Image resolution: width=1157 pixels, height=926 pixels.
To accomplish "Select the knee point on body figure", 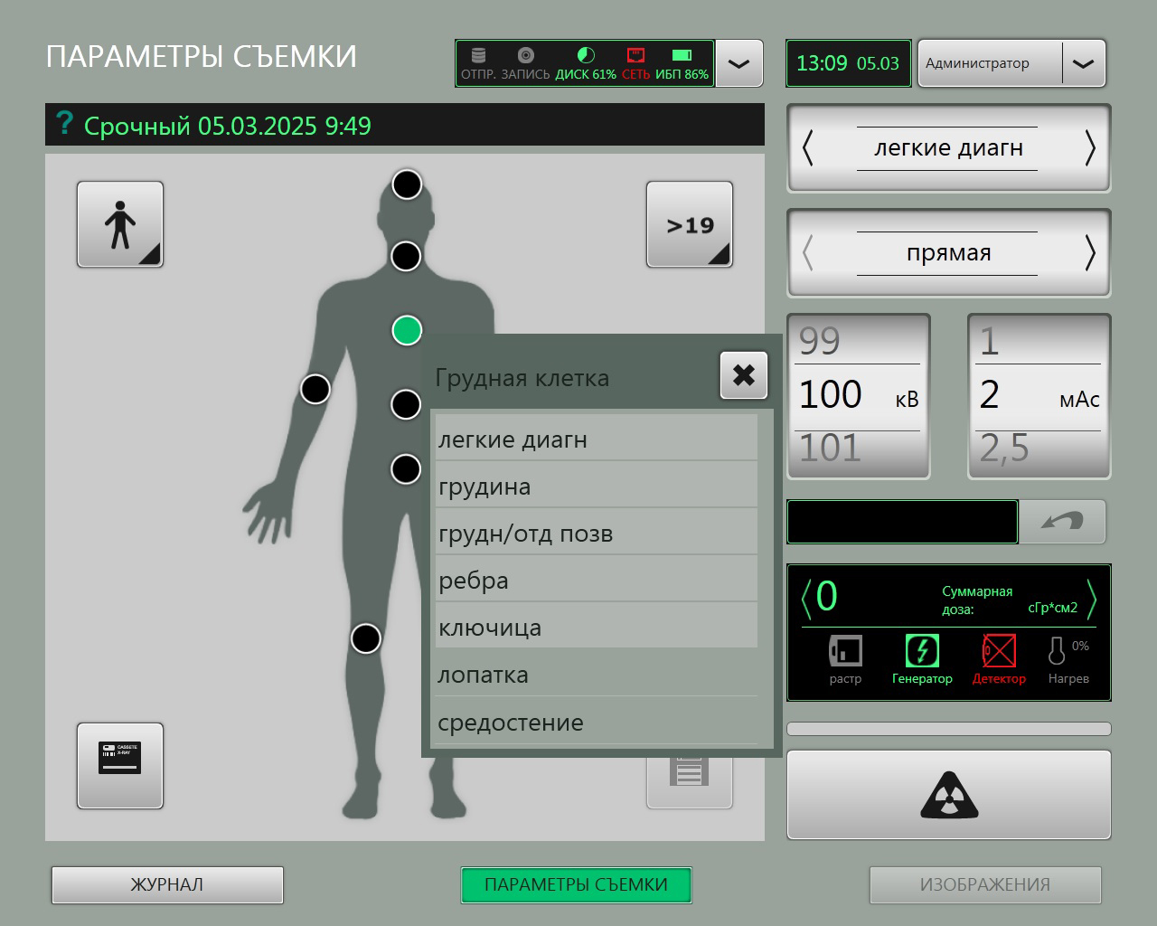I will coord(366,638).
